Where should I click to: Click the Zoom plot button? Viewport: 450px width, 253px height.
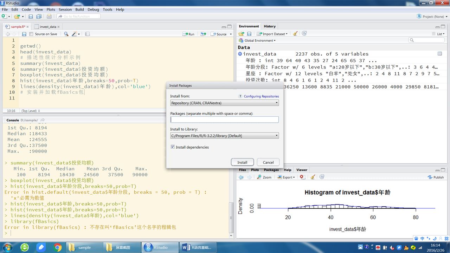pos(264,177)
